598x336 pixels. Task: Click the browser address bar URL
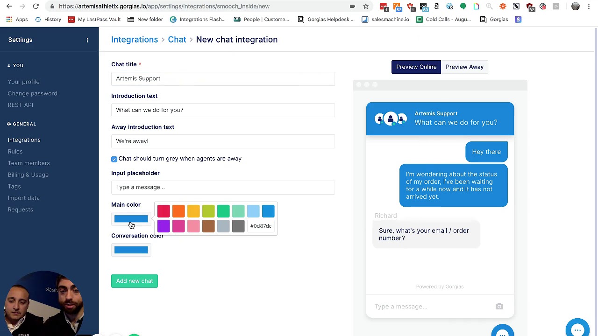164,6
